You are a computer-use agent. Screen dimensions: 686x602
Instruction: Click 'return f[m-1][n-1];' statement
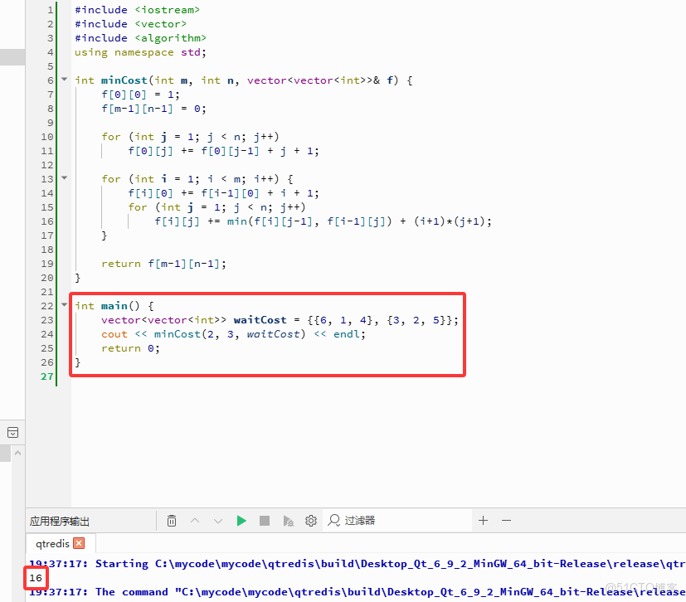[x=163, y=264]
